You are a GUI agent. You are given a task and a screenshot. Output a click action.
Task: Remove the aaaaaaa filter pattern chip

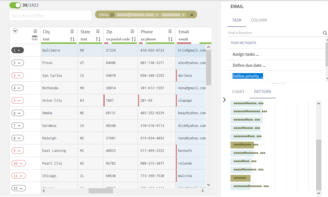(x=183, y=15)
